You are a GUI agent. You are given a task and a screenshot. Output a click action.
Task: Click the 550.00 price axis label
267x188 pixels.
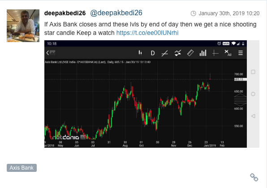(x=239, y=126)
